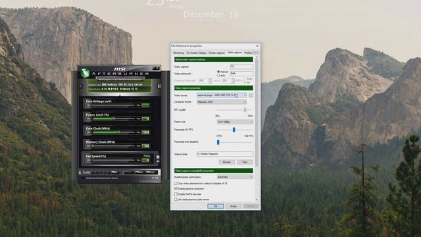Confirm the dialog with the OK button

pyautogui.click(x=215, y=206)
